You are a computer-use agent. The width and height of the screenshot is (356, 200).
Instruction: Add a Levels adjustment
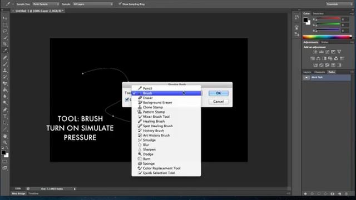[321, 52]
